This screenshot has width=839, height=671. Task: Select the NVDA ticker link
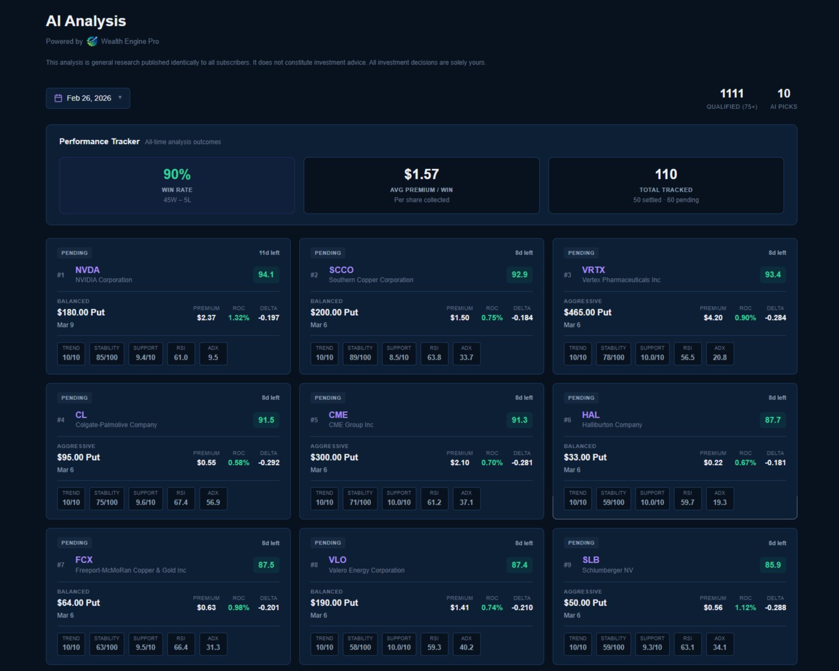click(87, 270)
